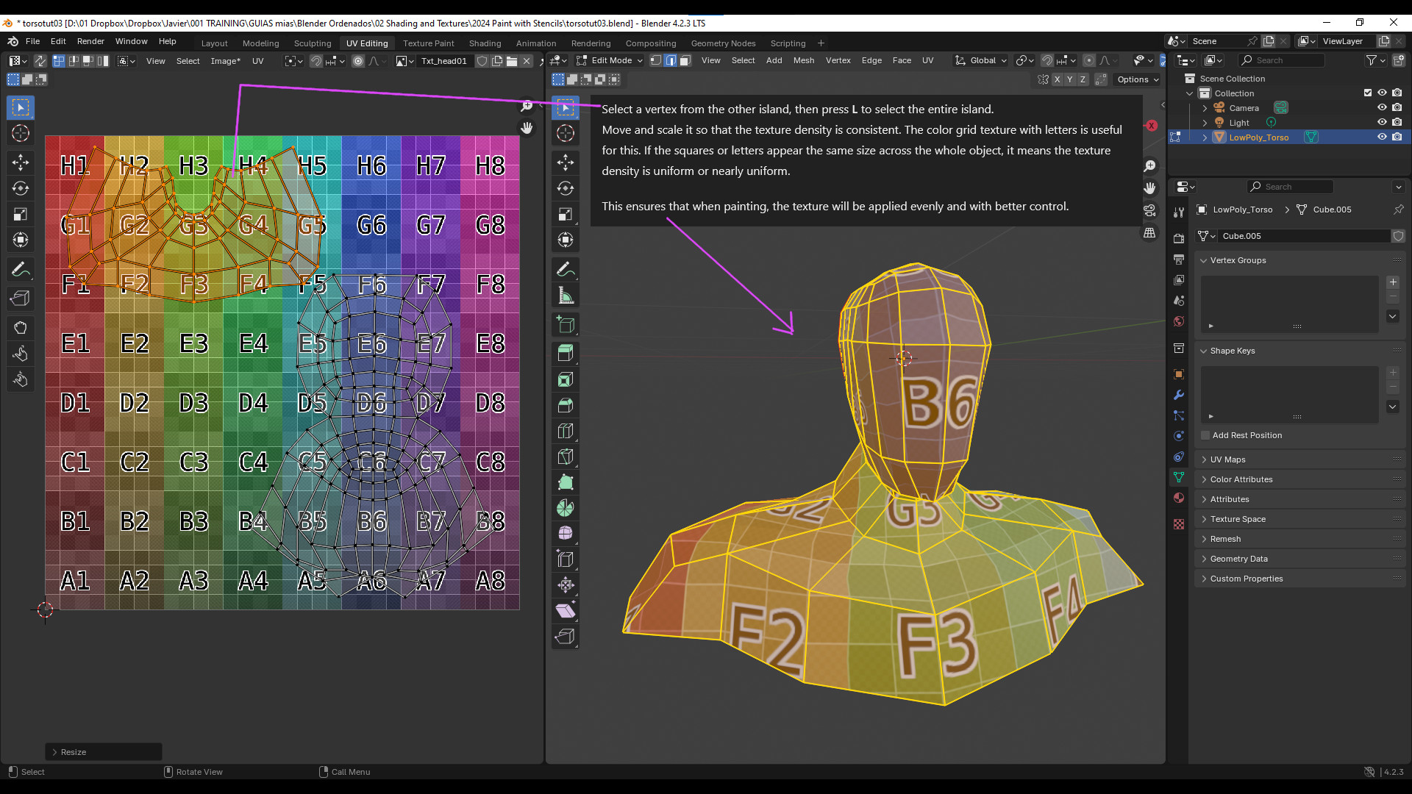This screenshot has width=1412, height=794.
Task: Select the UV editor Cursor tool
Action: (x=21, y=133)
